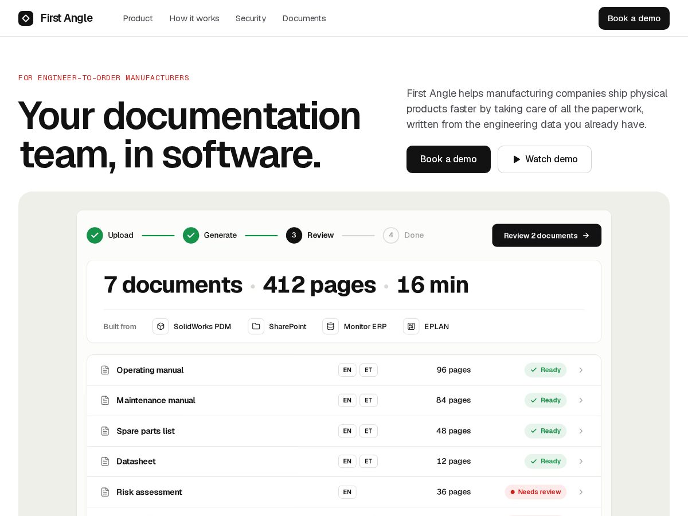
Task: Click the Done step label
Action: pos(414,235)
